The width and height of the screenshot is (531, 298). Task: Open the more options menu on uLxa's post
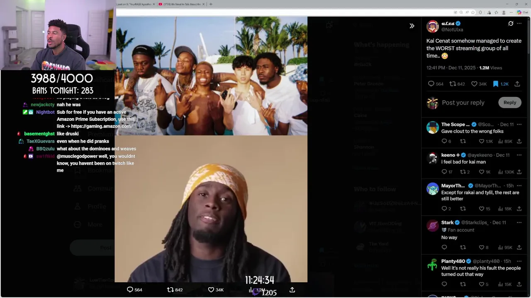(x=519, y=24)
